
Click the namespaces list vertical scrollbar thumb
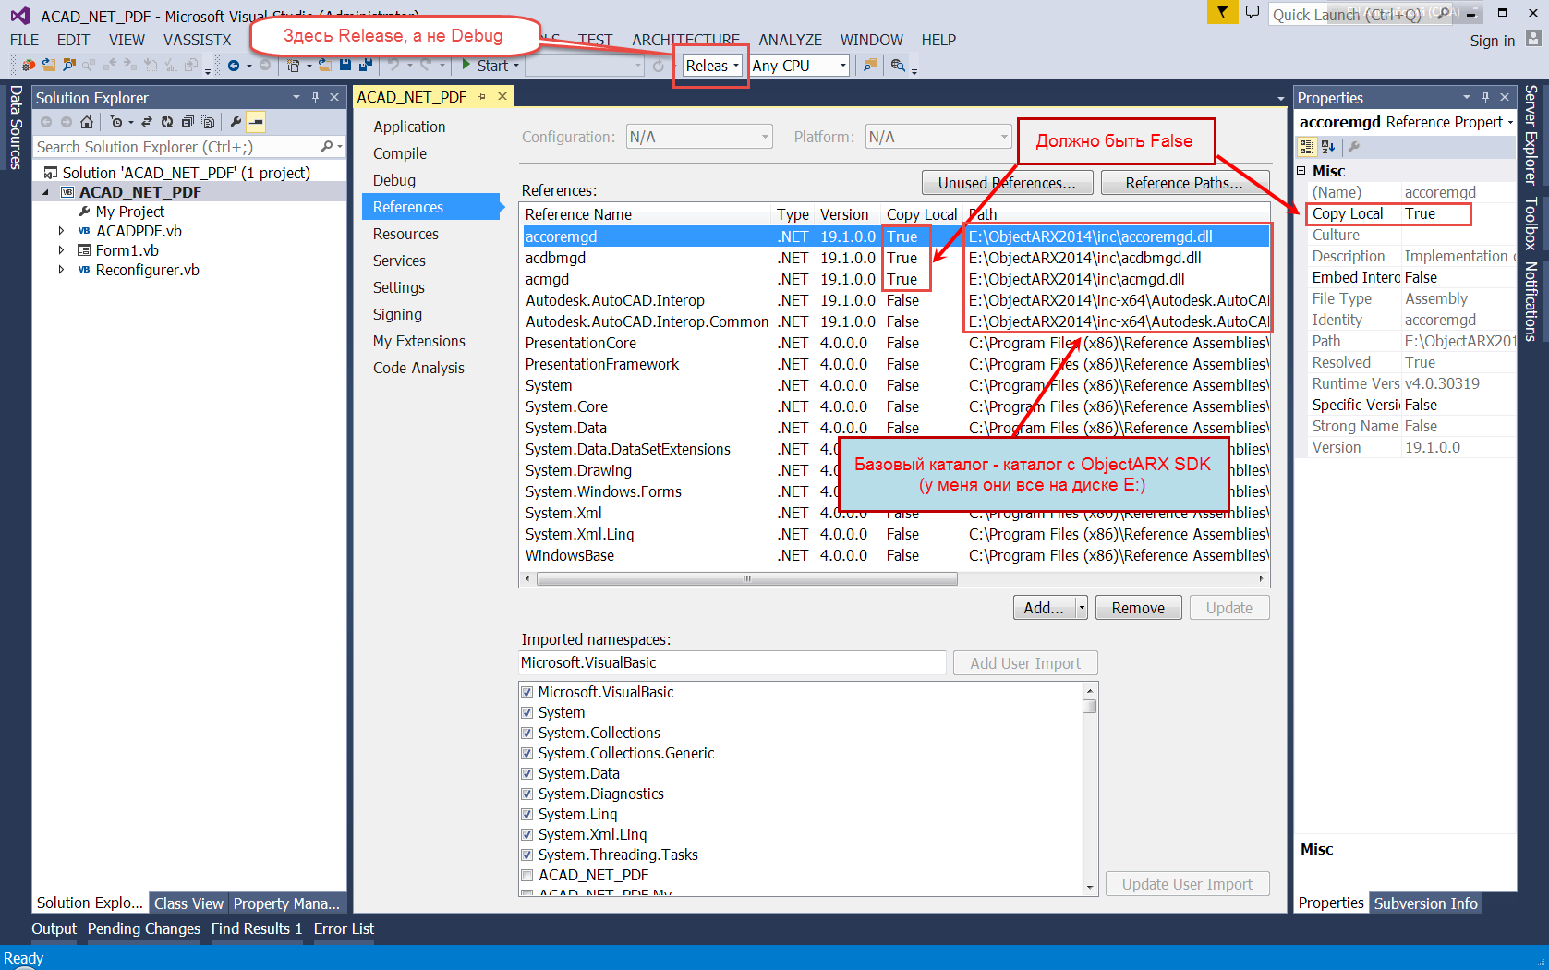pos(1090,707)
